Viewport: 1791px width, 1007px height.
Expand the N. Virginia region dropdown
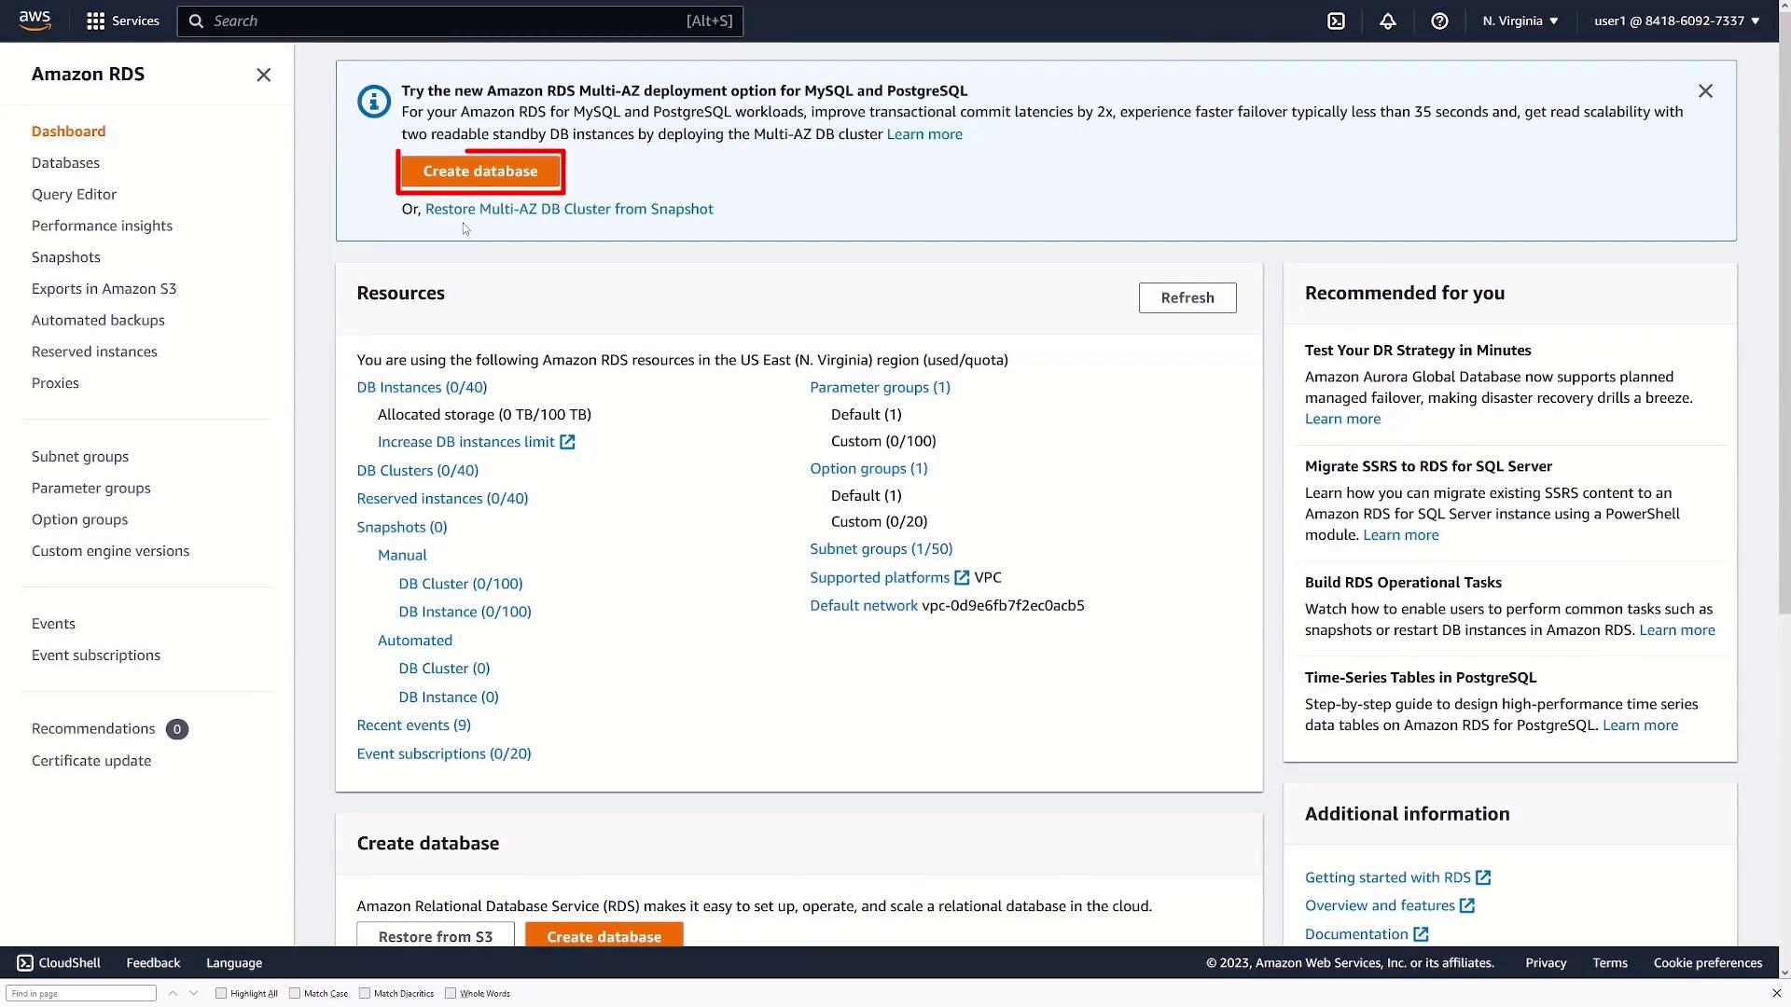[1520, 21]
